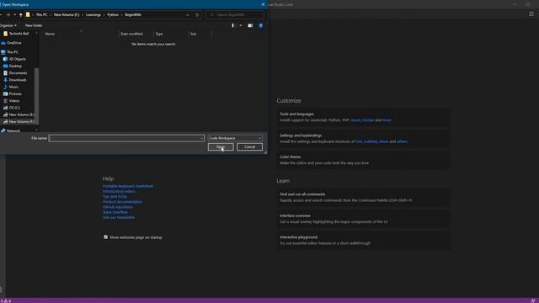Close the Open Workspace dialog

pos(263,4)
